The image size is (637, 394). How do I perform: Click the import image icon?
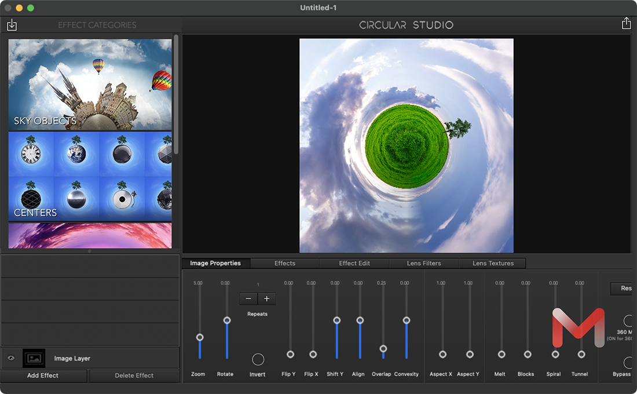tap(12, 25)
